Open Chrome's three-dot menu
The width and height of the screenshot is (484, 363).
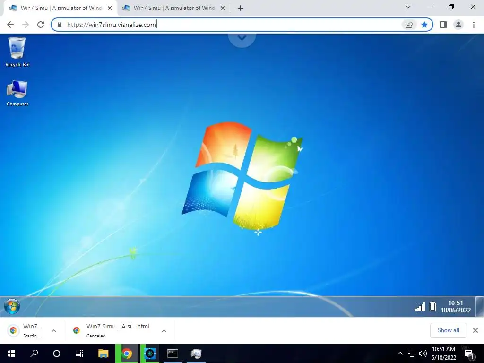pyautogui.click(x=474, y=25)
